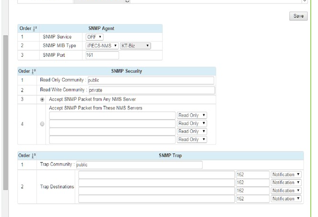Click the first Trap Destinations address field

tap(157, 175)
